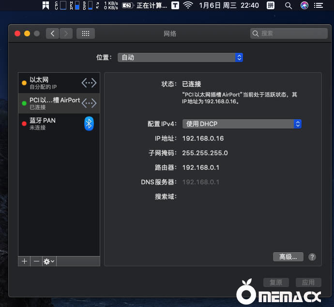This screenshot has width=334, height=307.
Task: Click the T icon in menu bar
Action: pyautogui.click(x=175, y=5)
